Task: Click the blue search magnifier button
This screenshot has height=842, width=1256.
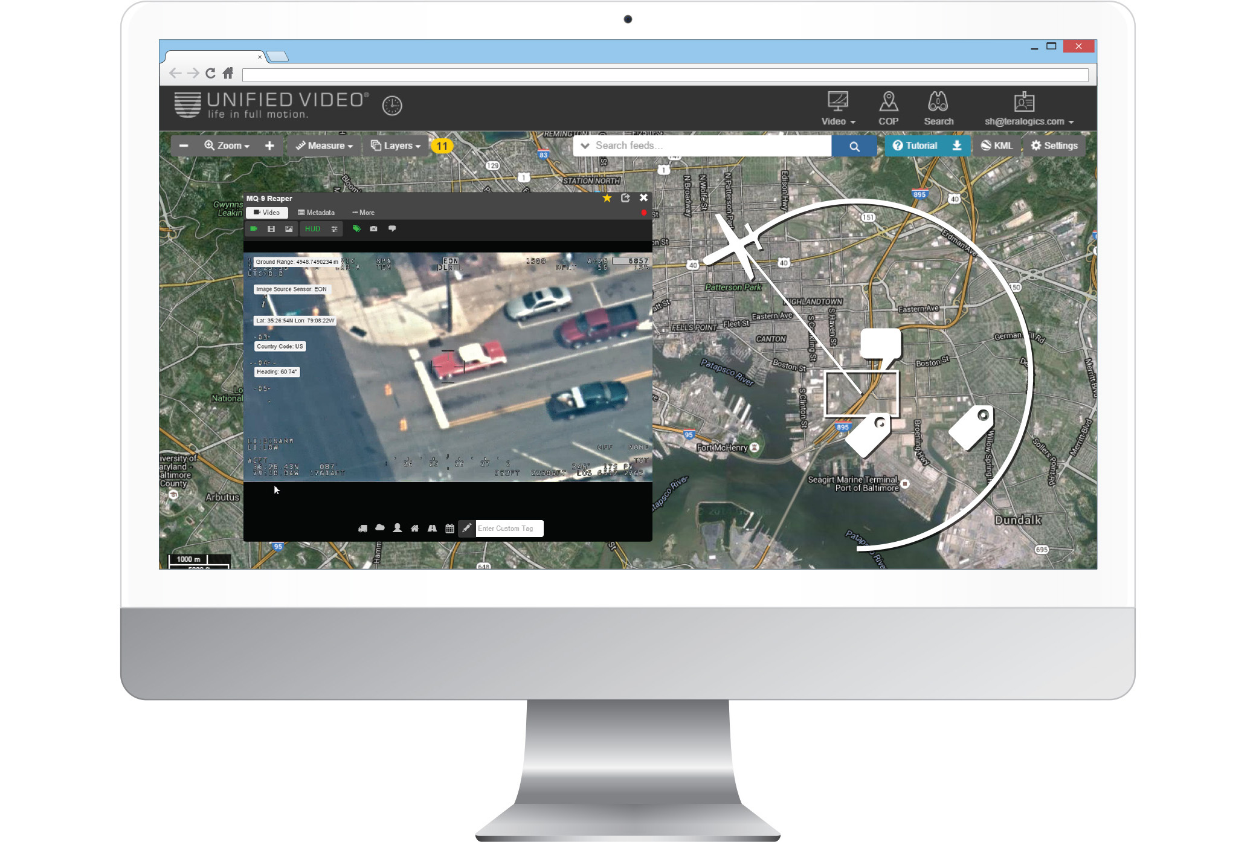Action: point(854,146)
